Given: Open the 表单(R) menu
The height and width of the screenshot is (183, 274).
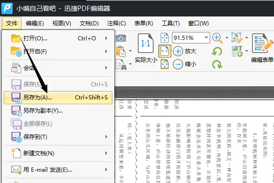Looking at the screenshot, I should [143, 23].
